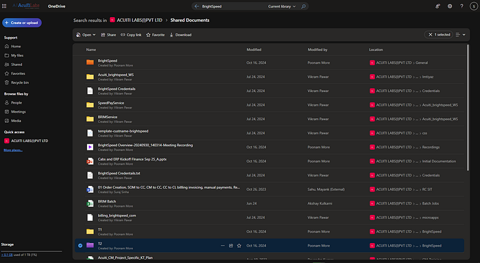Click the favorite star in T2 row

pyautogui.click(x=239, y=246)
